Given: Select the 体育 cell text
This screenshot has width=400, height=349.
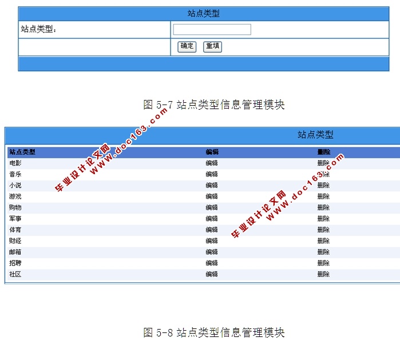Looking at the screenshot, I should 15,230.
